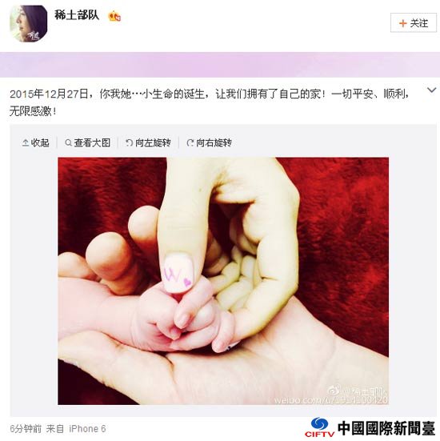
Task: Click the weibo.com watermark on photo
Action: click(x=331, y=400)
